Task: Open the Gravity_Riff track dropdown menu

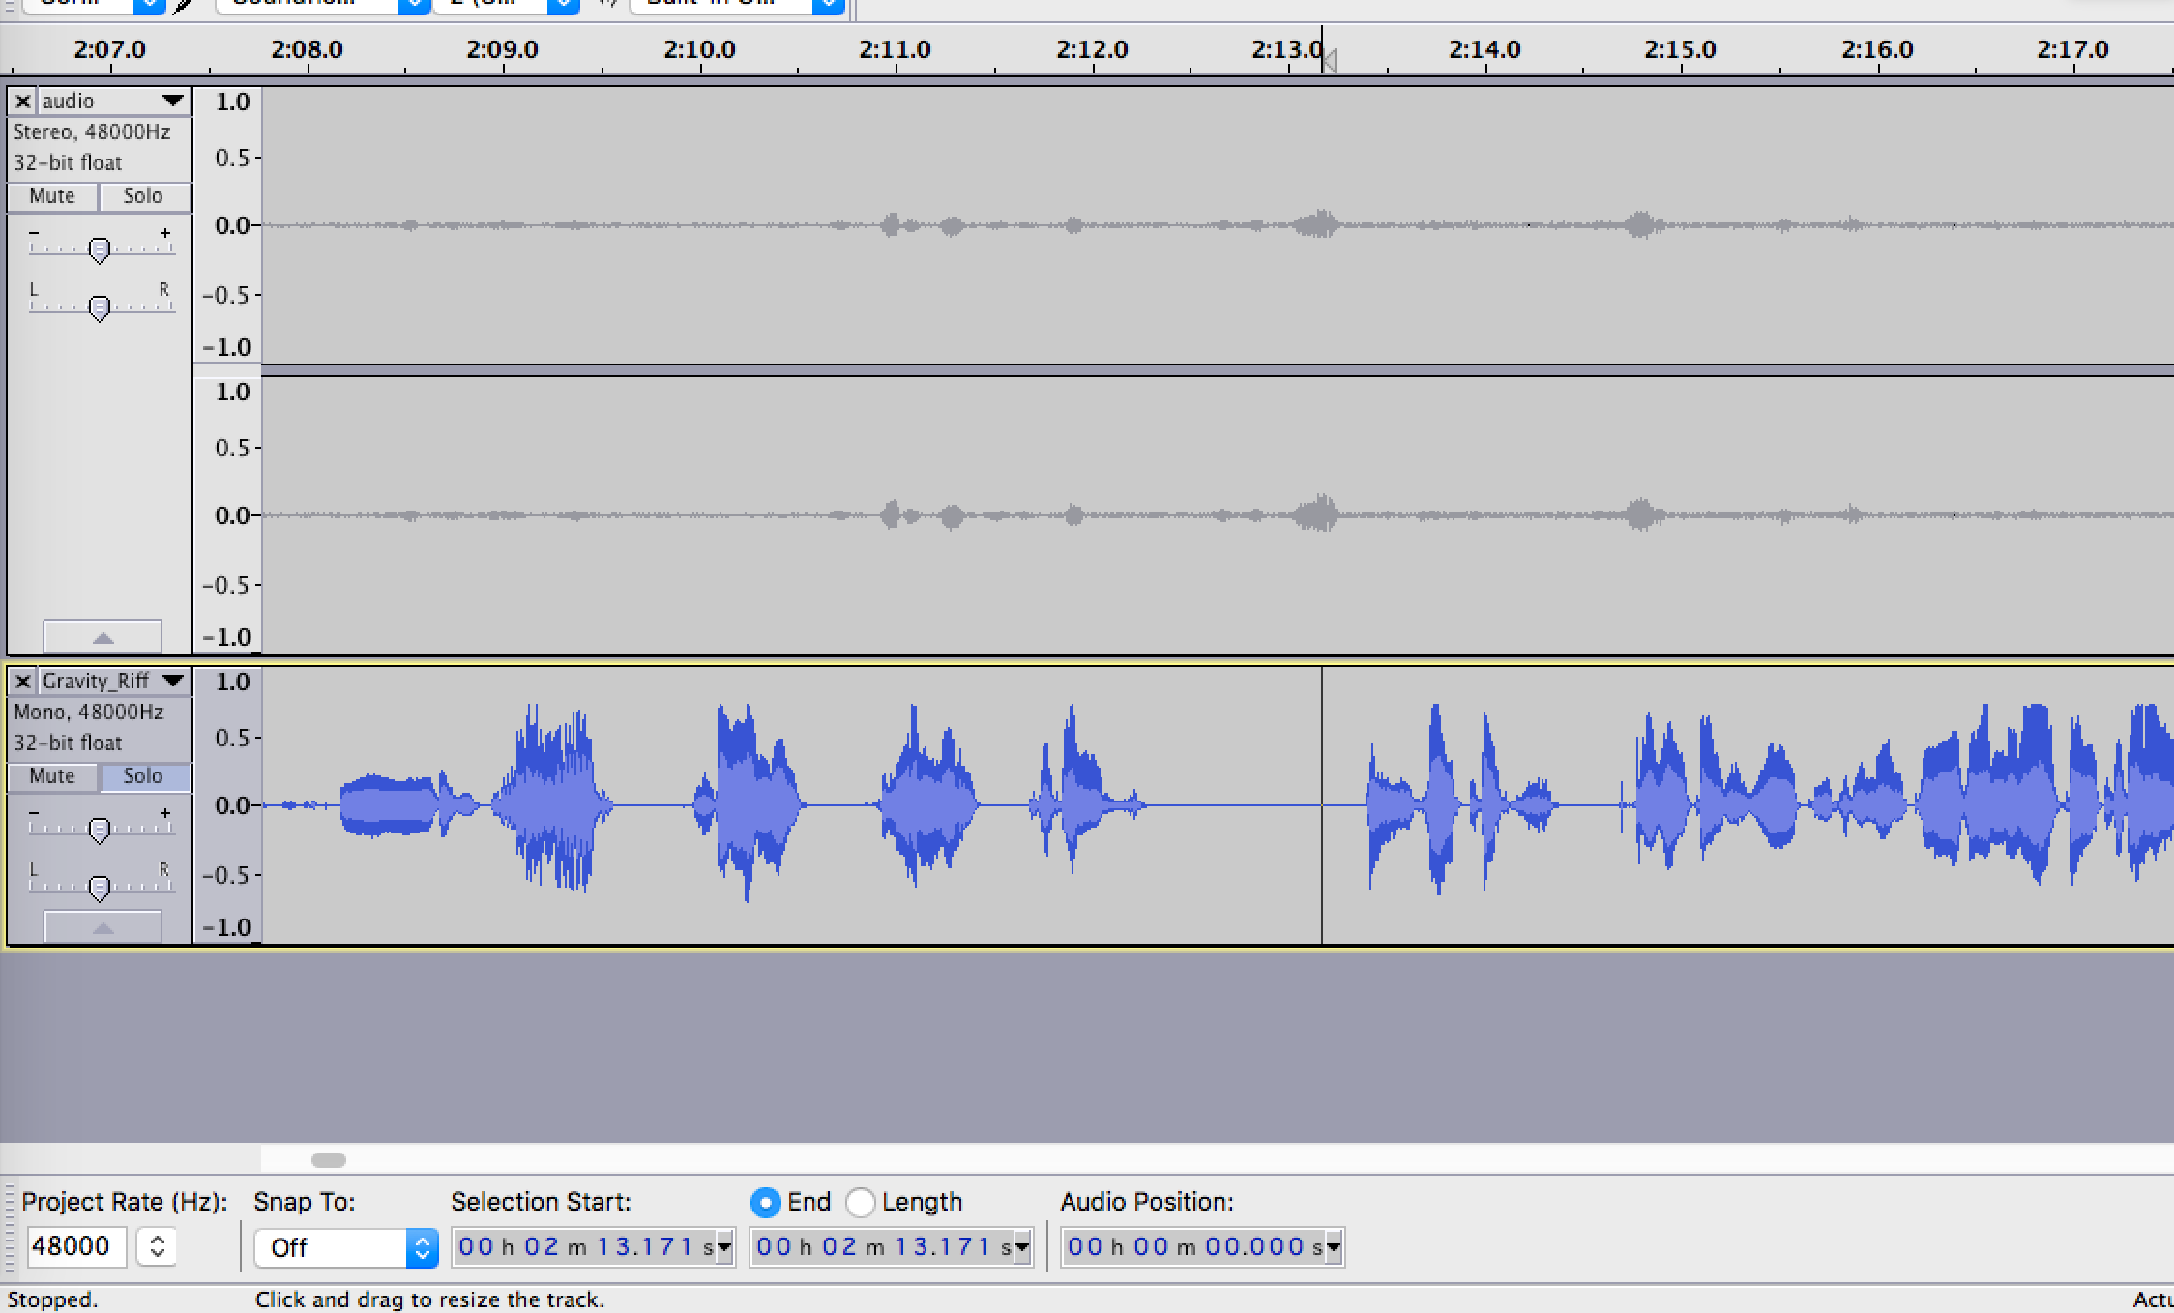Action: [173, 681]
